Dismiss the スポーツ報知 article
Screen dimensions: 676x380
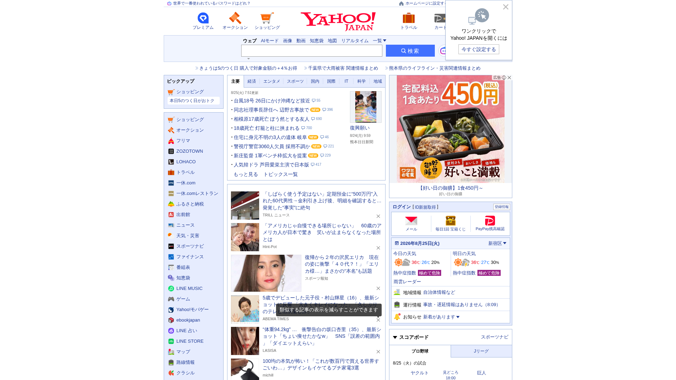click(x=378, y=288)
